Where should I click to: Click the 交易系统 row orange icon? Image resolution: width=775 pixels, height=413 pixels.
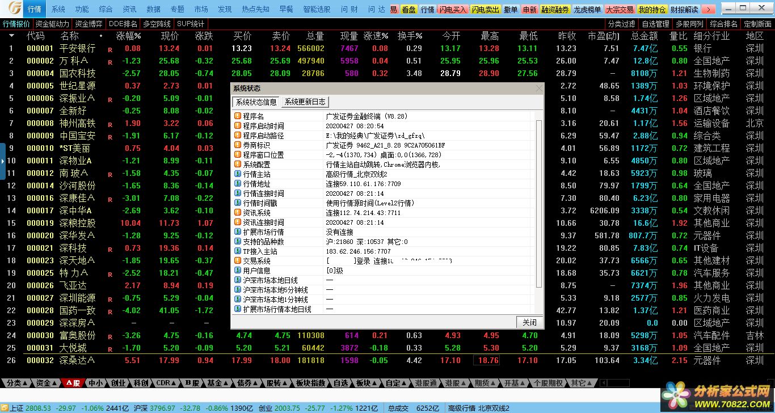[x=238, y=261]
